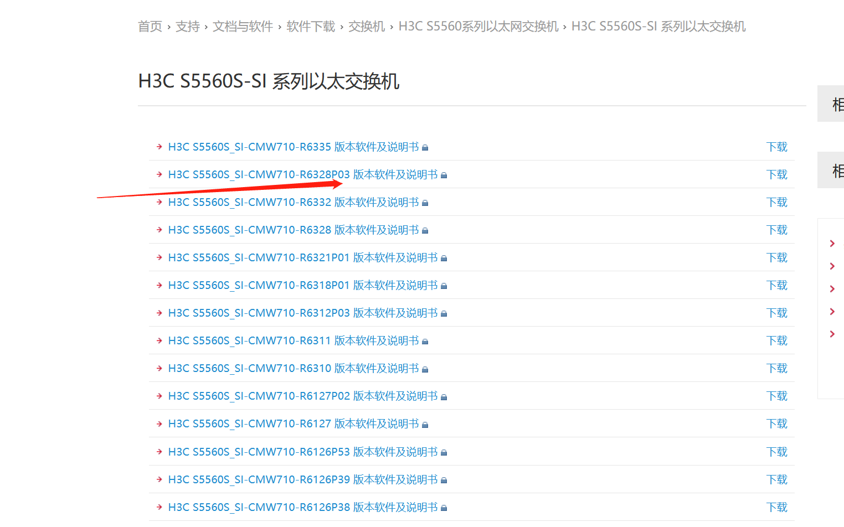844x527 pixels.
Task: Click the page heading H3C S5560S-SI 系列以太交换机
Action: point(269,81)
